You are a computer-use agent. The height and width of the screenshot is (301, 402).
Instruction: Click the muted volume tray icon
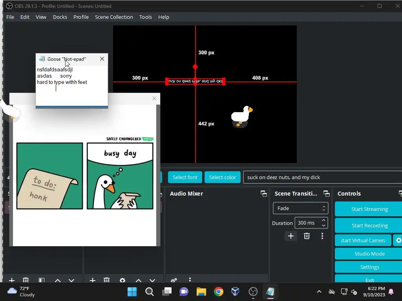click(x=354, y=292)
